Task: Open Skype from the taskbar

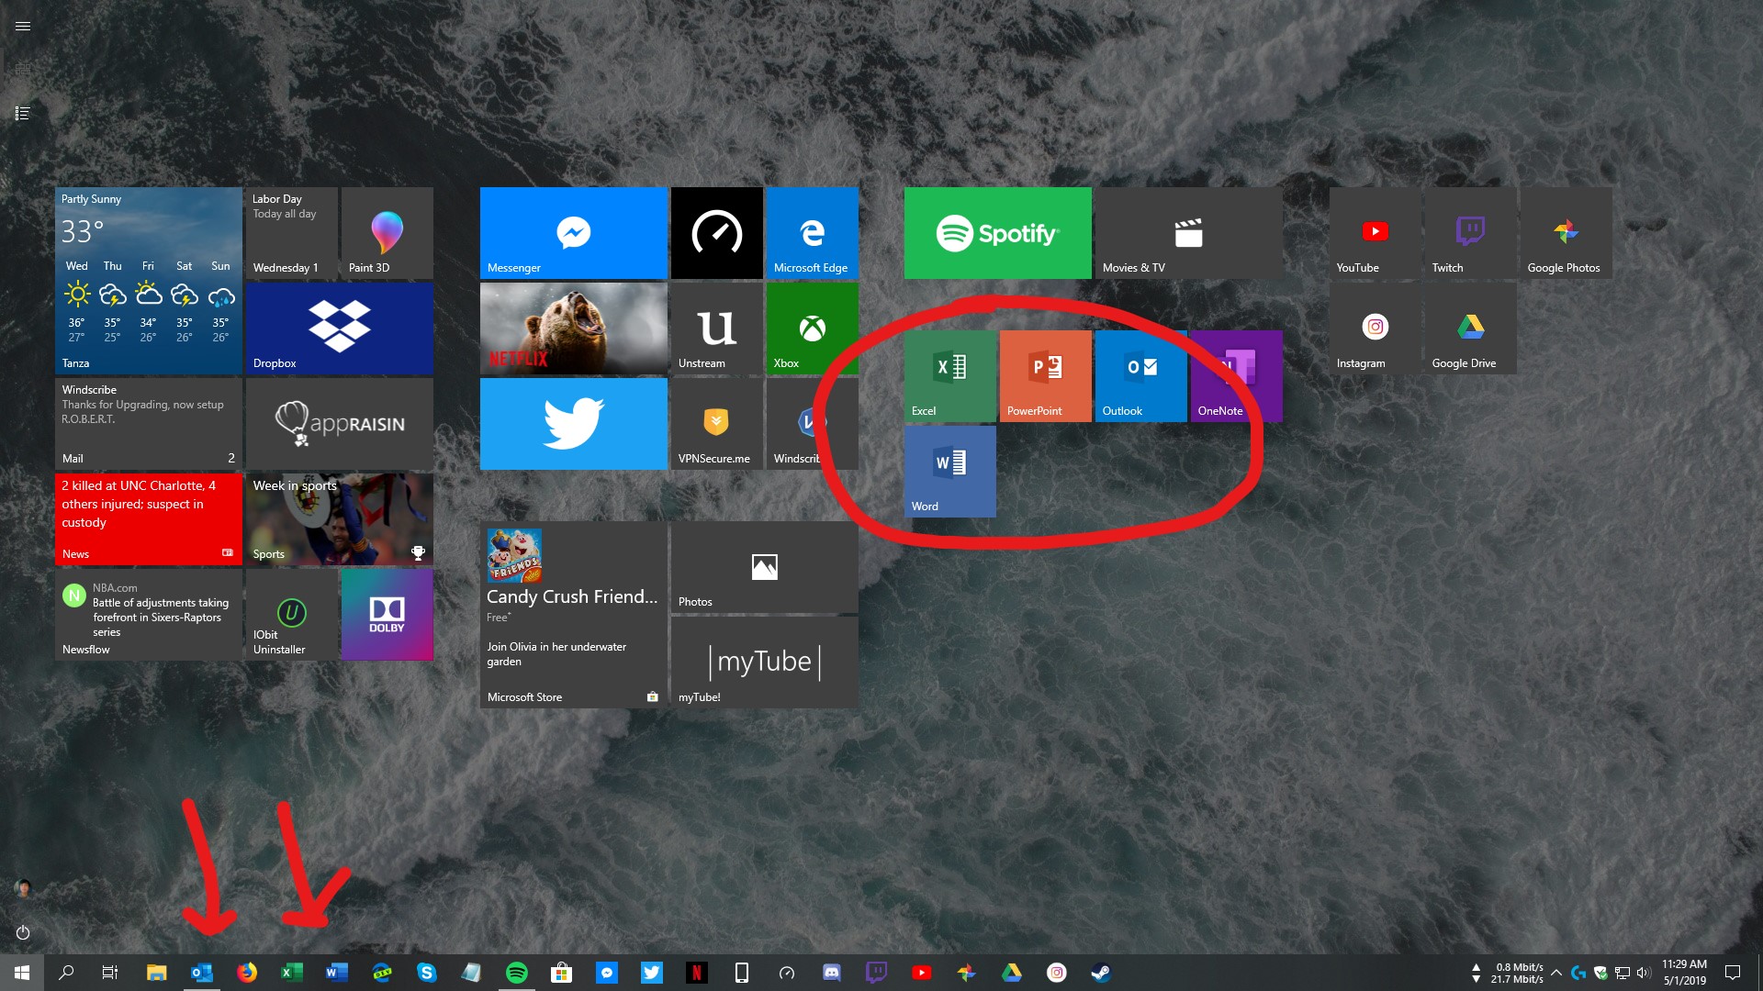Action: pos(427,972)
